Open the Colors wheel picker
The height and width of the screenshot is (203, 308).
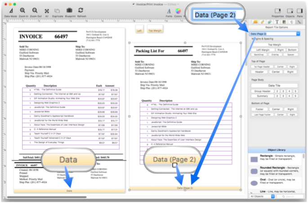pyautogui.click(x=178, y=11)
